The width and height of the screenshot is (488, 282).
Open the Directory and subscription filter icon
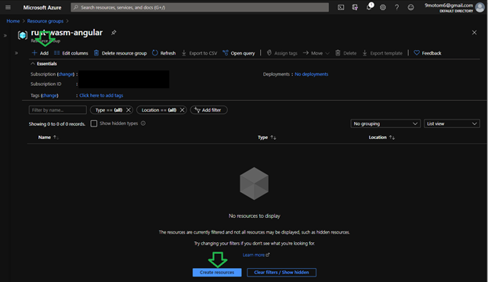click(355, 8)
